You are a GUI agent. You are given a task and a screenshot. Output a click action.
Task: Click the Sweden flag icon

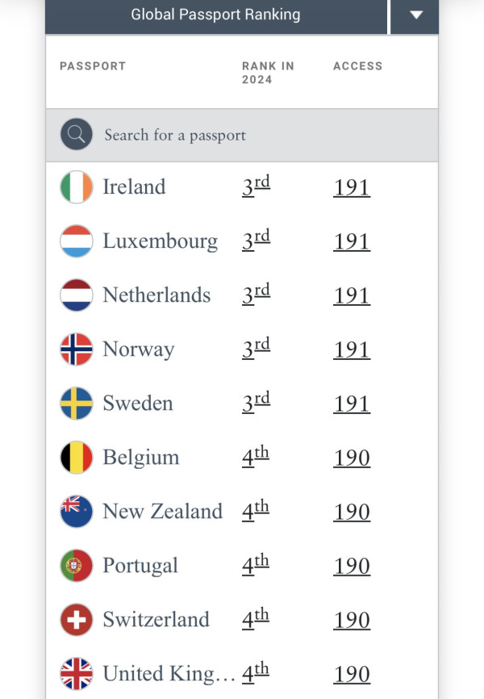tap(77, 404)
